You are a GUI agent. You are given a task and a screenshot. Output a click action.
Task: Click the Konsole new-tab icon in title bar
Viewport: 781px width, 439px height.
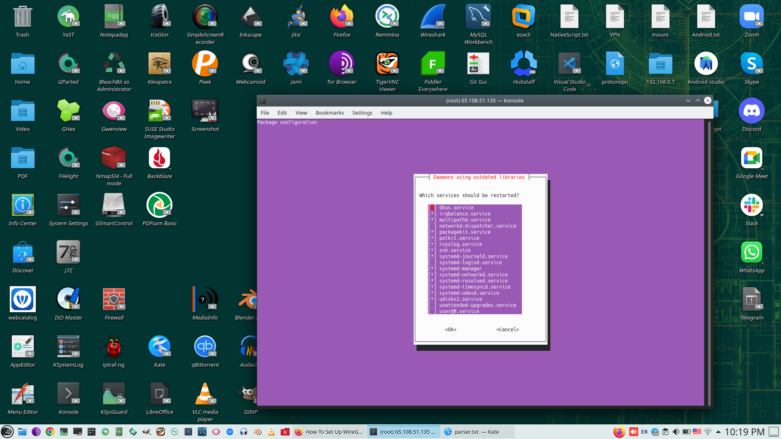[x=262, y=100]
